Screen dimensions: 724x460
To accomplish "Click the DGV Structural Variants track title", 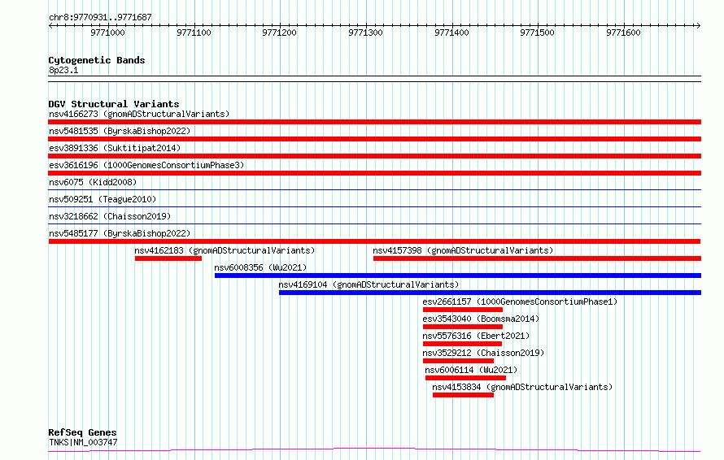I will (x=114, y=104).
